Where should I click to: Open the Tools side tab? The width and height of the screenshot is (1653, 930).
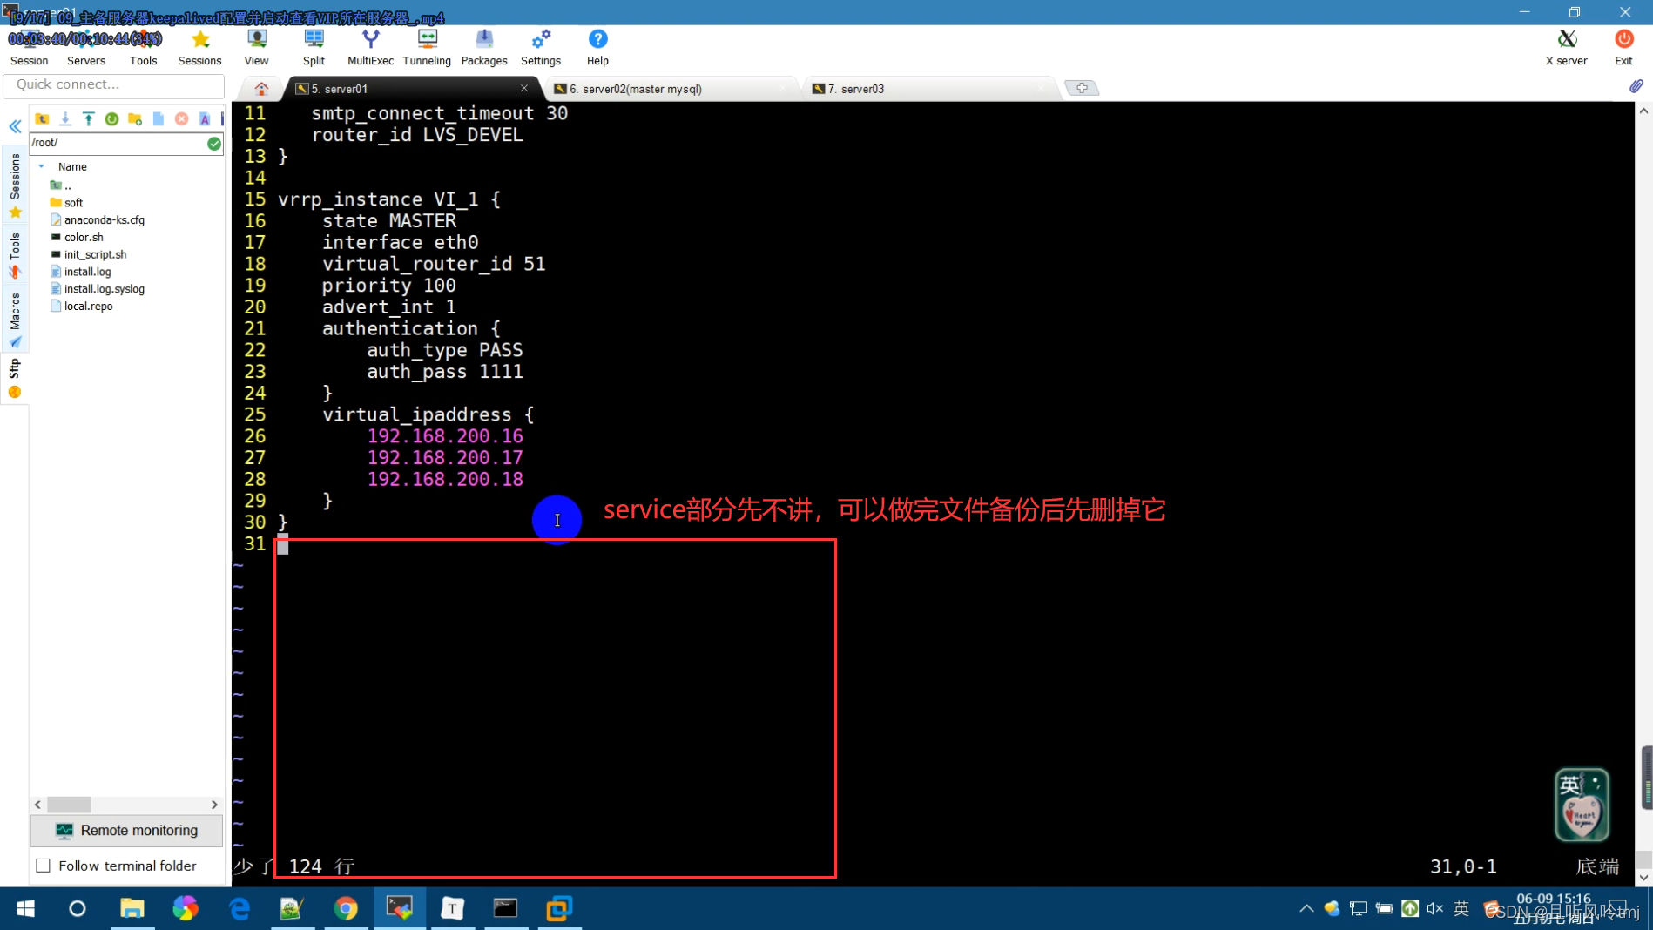15,254
